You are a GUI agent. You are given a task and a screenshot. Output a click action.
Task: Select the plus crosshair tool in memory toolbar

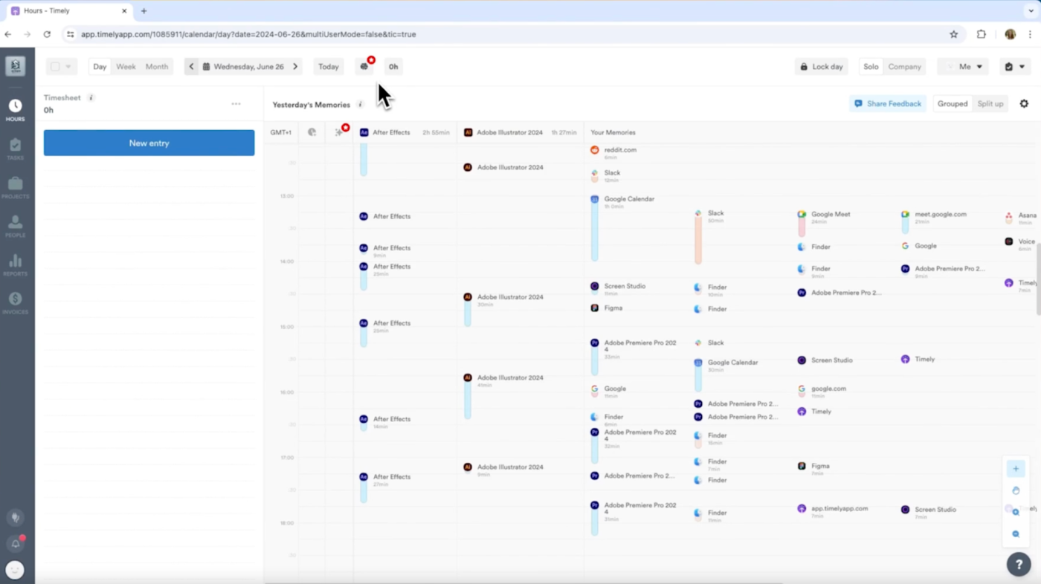1016,469
